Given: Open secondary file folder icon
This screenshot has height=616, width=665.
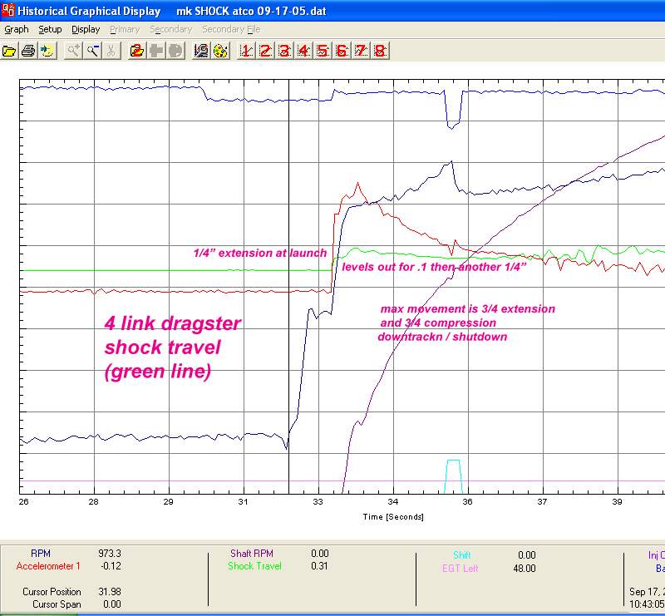Looking at the screenshot, I should click(x=138, y=51).
